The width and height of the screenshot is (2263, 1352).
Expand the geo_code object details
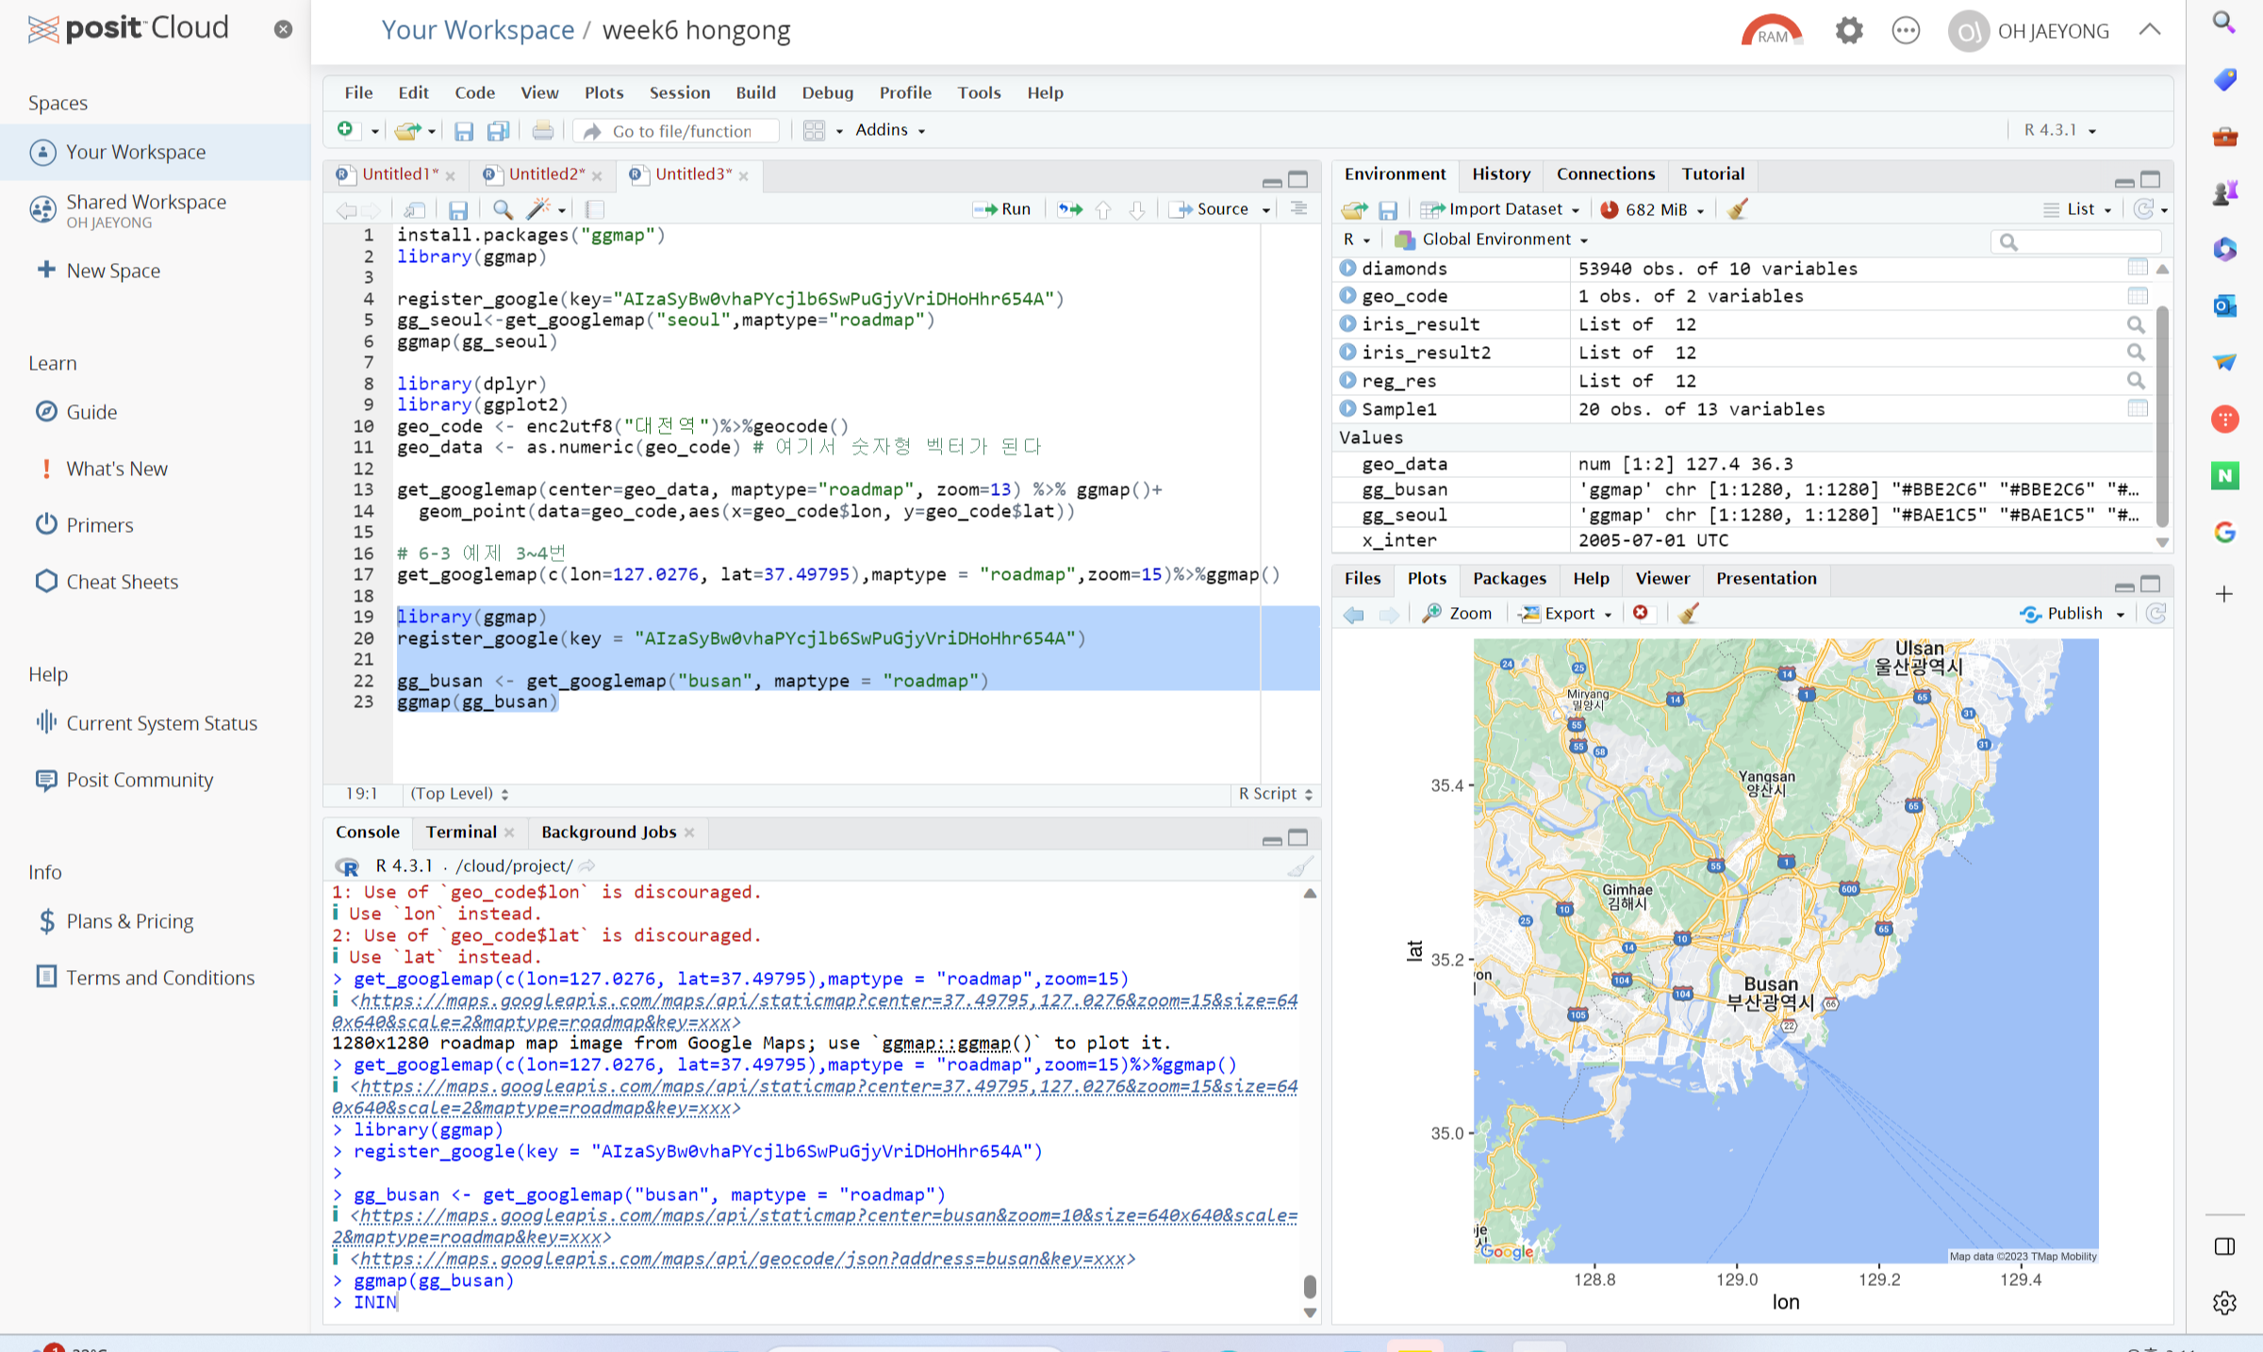[x=1347, y=296]
